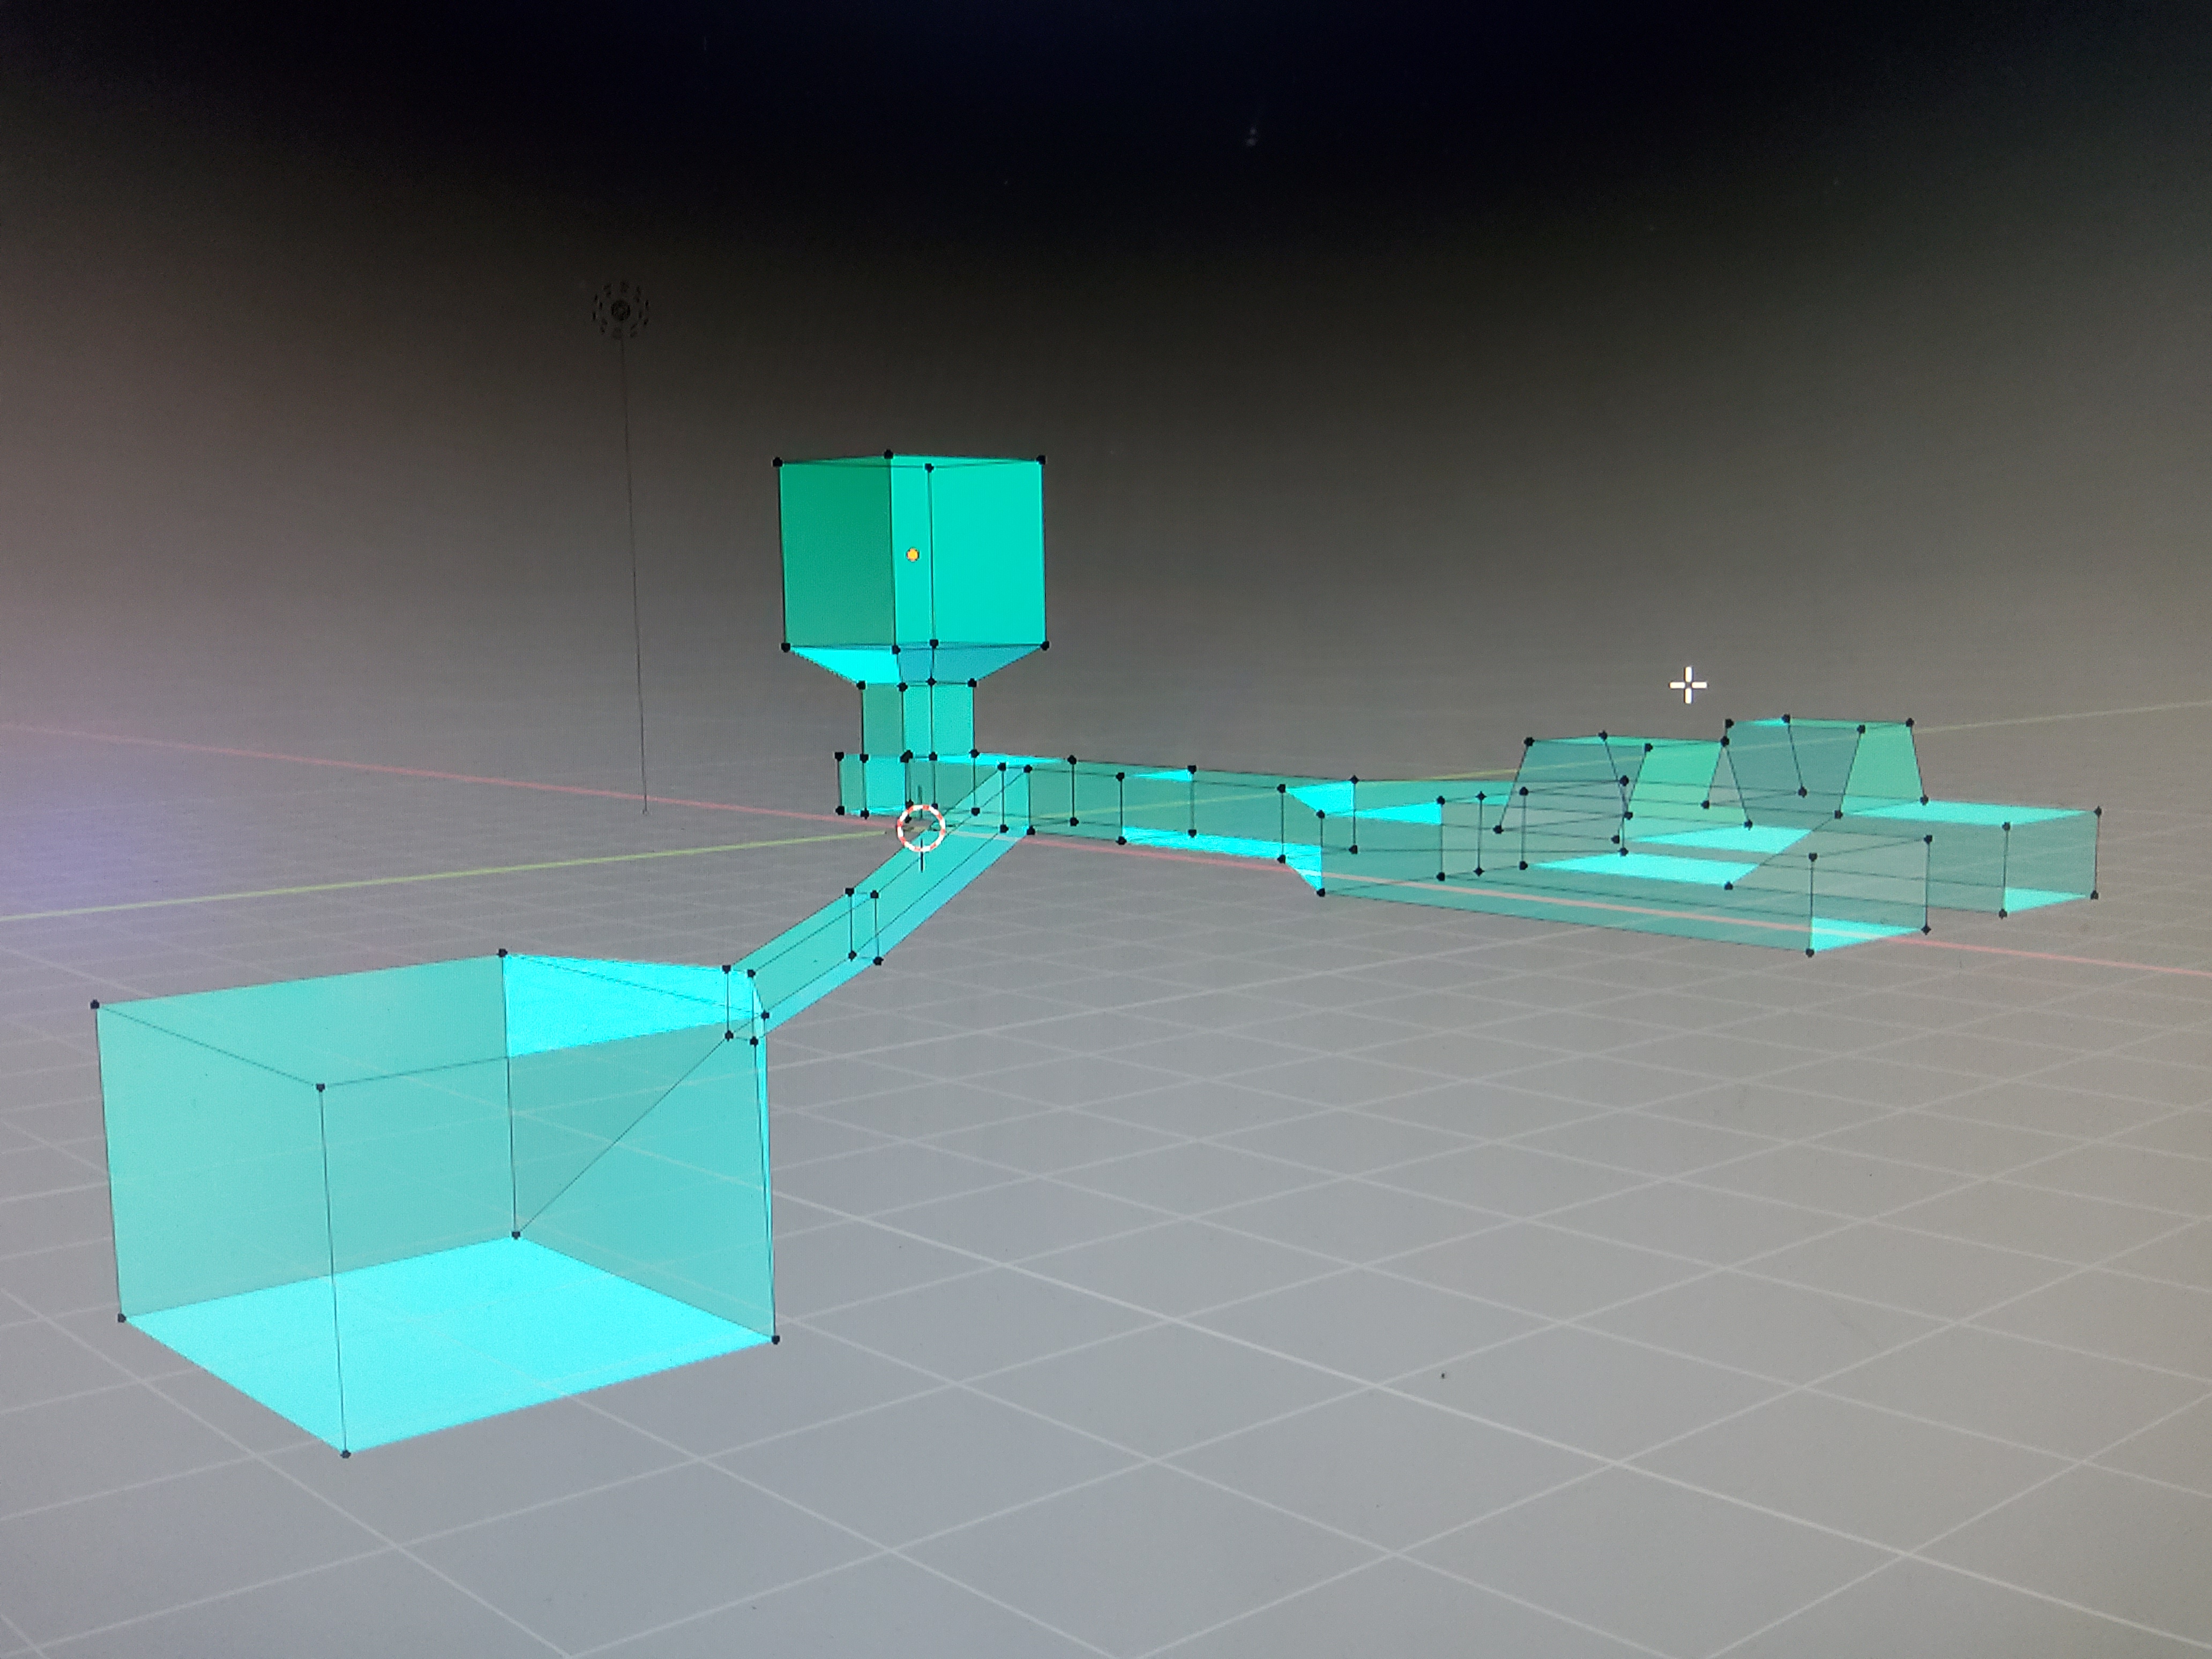Select top-right vertex of rightmost trapezoid block
This screenshot has width=2212, height=1659.
coord(1910,722)
